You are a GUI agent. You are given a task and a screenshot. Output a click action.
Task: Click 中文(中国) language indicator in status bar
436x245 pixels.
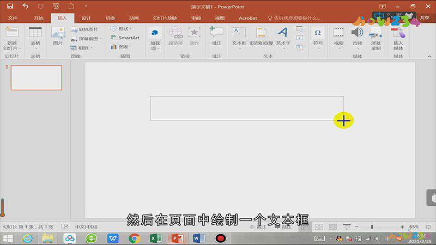[x=86, y=226]
